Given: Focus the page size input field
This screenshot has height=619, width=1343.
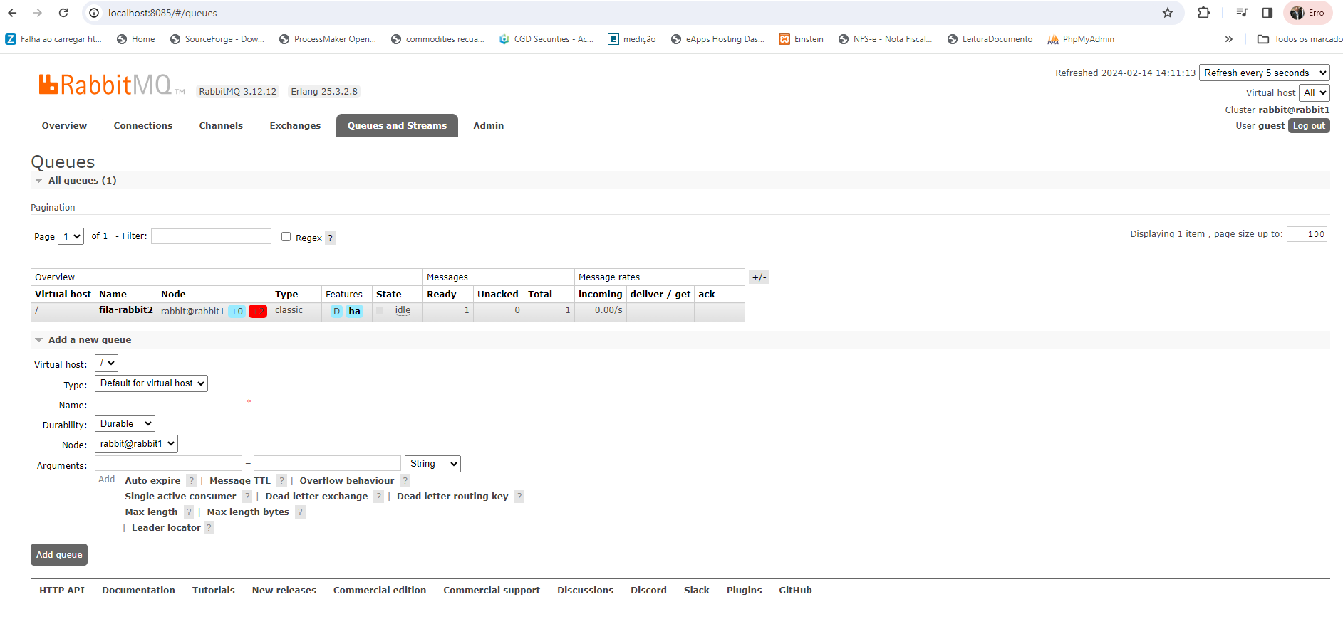Looking at the screenshot, I should [x=1307, y=234].
